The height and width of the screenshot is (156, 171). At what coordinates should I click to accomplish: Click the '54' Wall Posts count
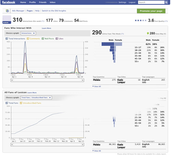pos(77,20)
